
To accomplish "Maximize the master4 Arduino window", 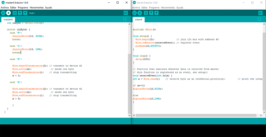I will pos(118,2).
